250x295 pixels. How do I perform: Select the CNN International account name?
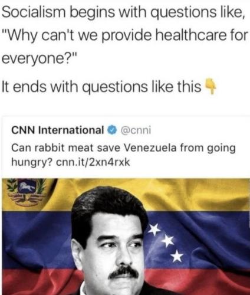coord(57,130)
